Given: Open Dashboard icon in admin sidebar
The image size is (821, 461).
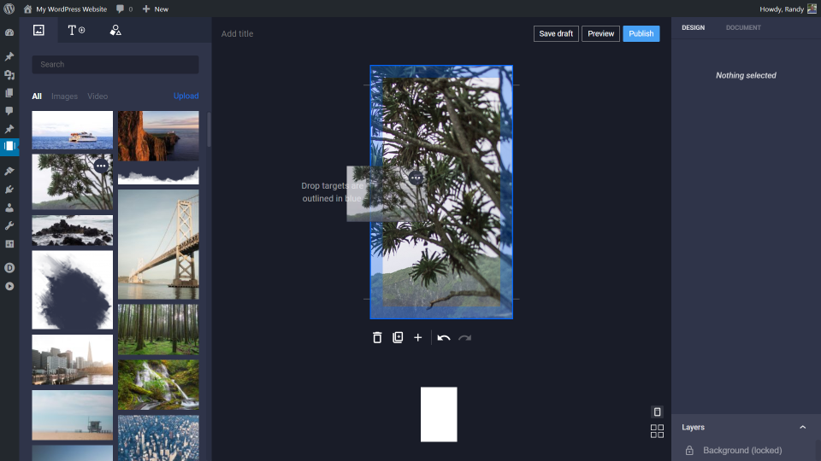Looking at the screenshot, I should coord(9,32).
